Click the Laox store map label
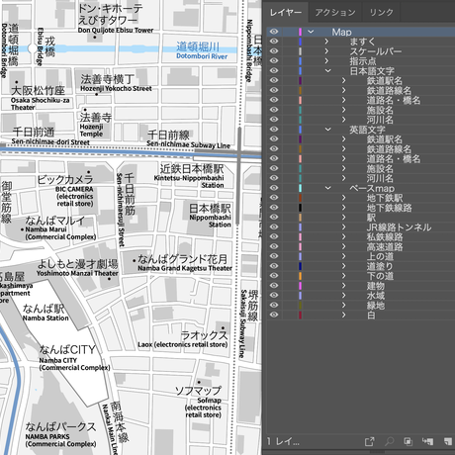Screen dimensions: 455x455 click(183, 344)
